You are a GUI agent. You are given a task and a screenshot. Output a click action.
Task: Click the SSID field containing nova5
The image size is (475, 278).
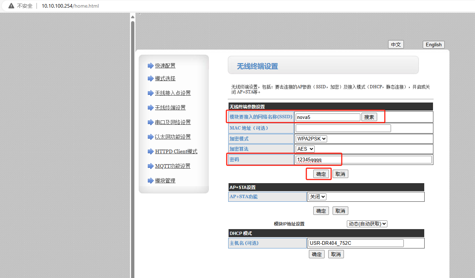click(x=328, y=117)
